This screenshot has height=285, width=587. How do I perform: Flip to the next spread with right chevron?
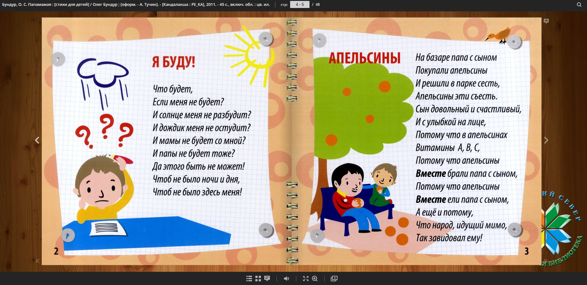[547, 140]
